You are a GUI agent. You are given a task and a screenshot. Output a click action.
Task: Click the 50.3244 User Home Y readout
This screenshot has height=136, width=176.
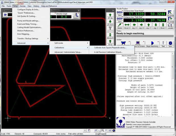[x=156, y=14]
